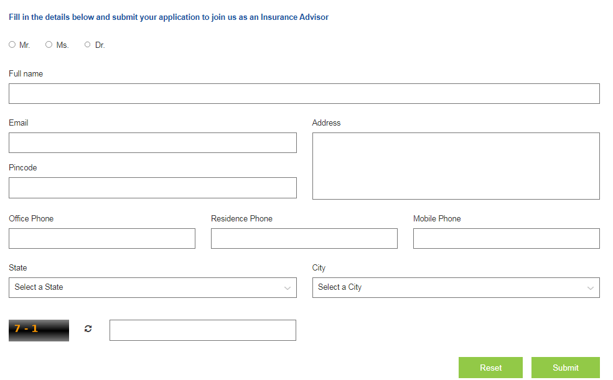Pick the Dr. title option
This screenshot has width=613, height=380.
coord(88,45)
